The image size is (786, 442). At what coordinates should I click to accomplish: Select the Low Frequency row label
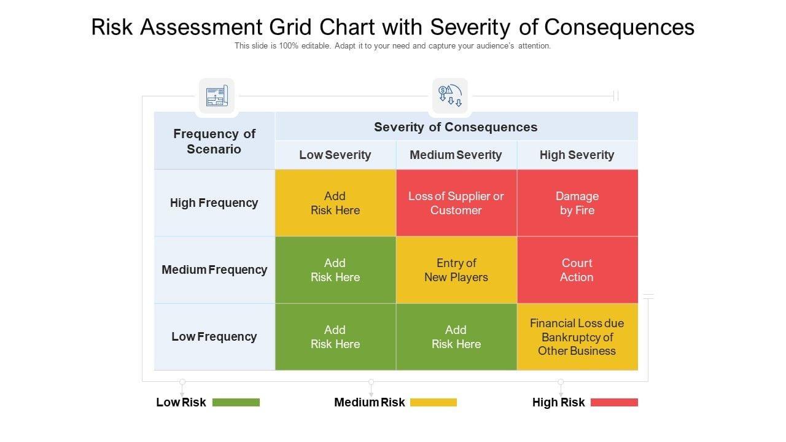click(214, 337)
